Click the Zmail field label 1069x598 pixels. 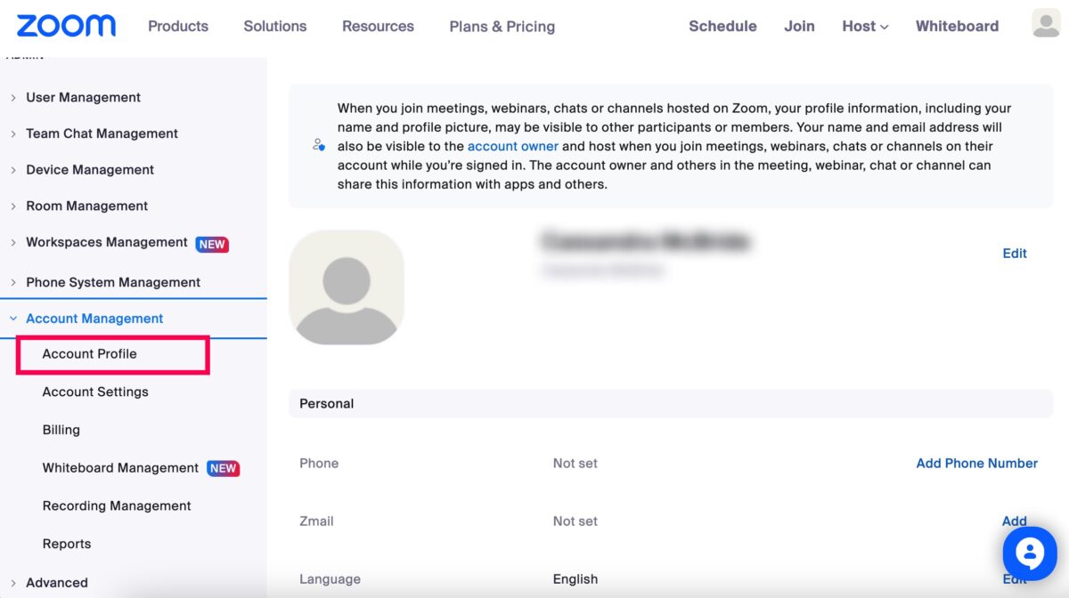point(316,521)
